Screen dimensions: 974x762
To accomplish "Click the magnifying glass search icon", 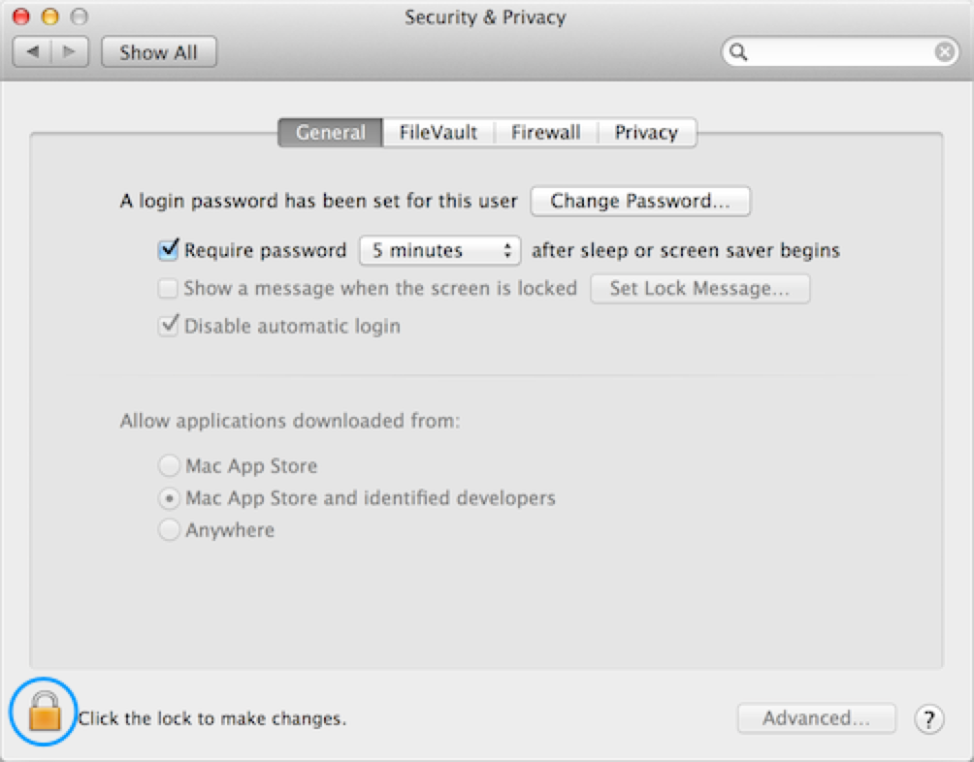I will tap(739, 51).
